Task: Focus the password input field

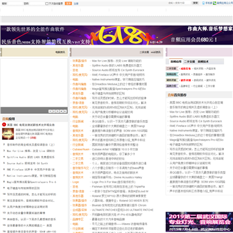Action: 37,3
